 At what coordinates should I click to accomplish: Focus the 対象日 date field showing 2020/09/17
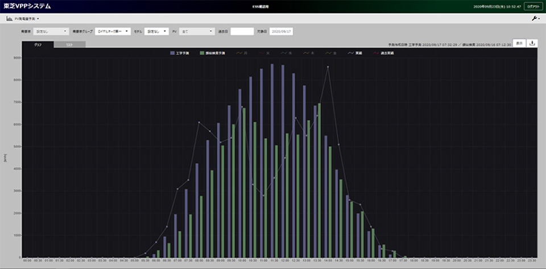[281, 31]
